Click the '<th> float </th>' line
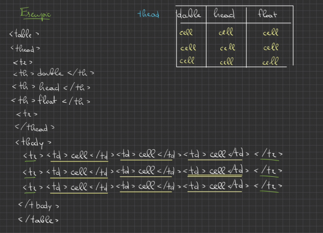The height and width of the screenshot is (233, 323). (51, 100)
